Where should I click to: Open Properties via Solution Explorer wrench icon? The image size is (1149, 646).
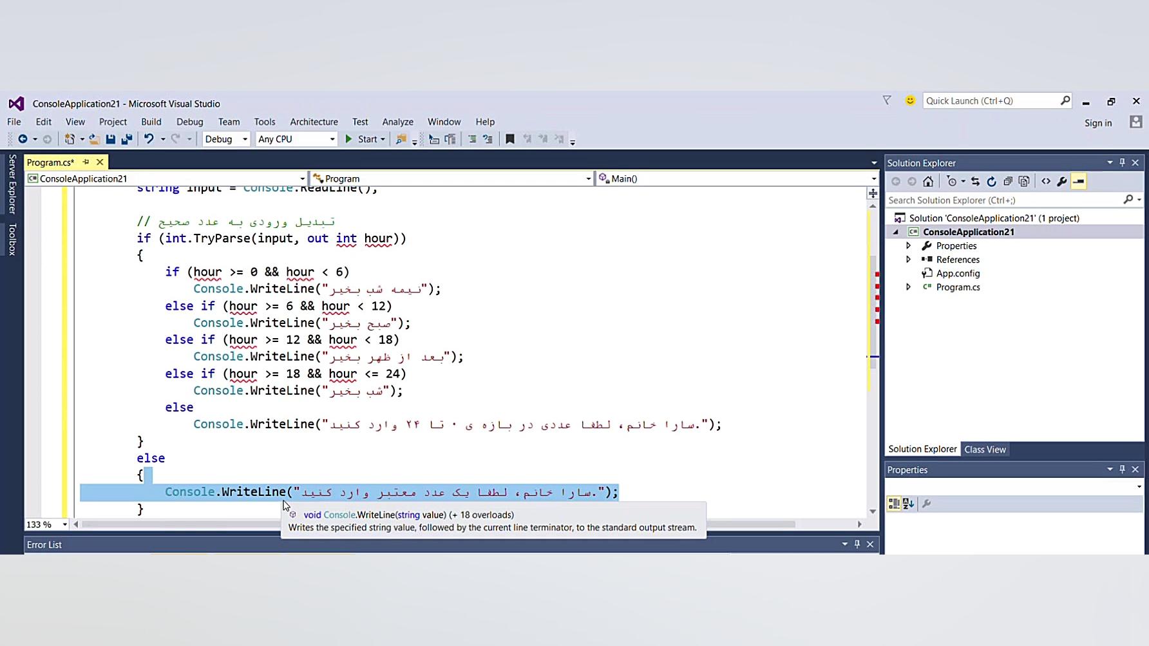click(x=1062, y=182)
